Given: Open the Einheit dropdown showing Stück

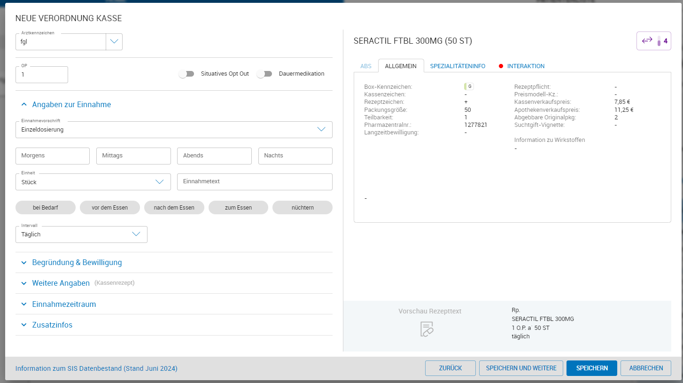Looking at the screenshot, I should click(93, 182).
